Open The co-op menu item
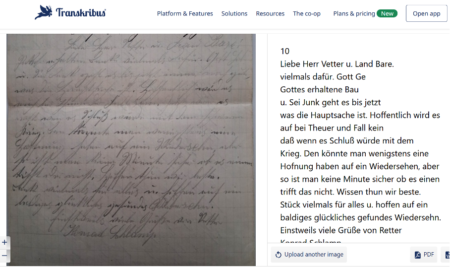The width and height of the screenshot is (450, 272). [306, 13]
